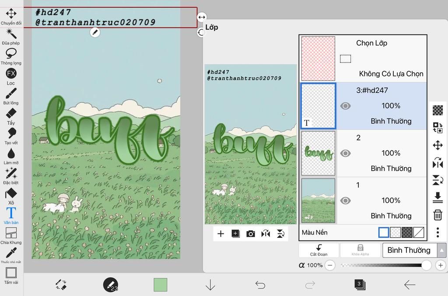The width and height of the screenshot is (448, 296).
Task: Open the three-dot more options menu
Action: tap(437, 232)
